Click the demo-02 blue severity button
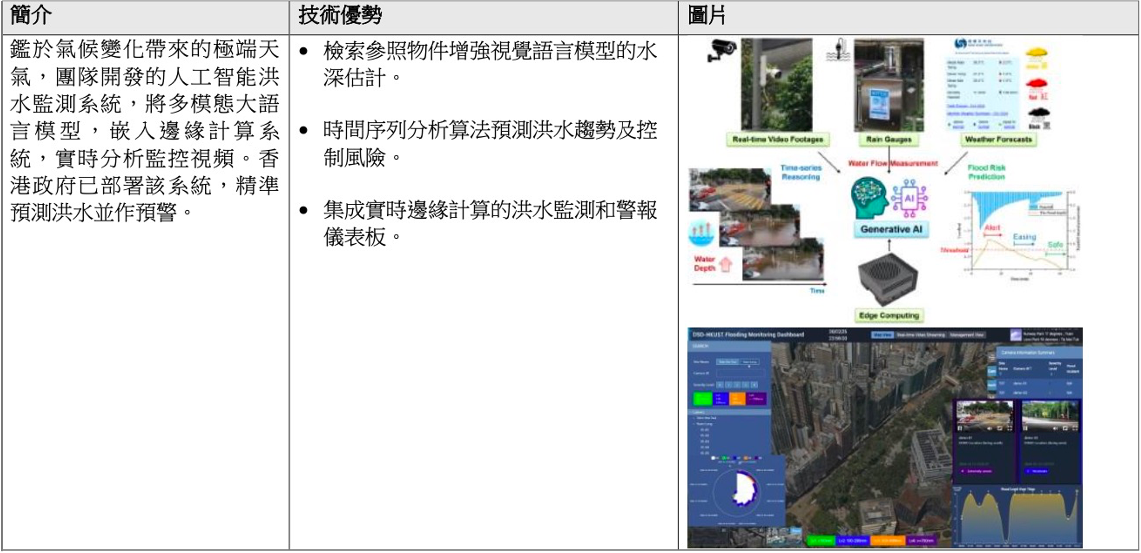Viewport: 1141px width, 553px height. tap(1036, 471)
